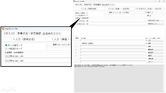
Task: Click the text input field in the 役職 row
Action: [x=113, y=47]
